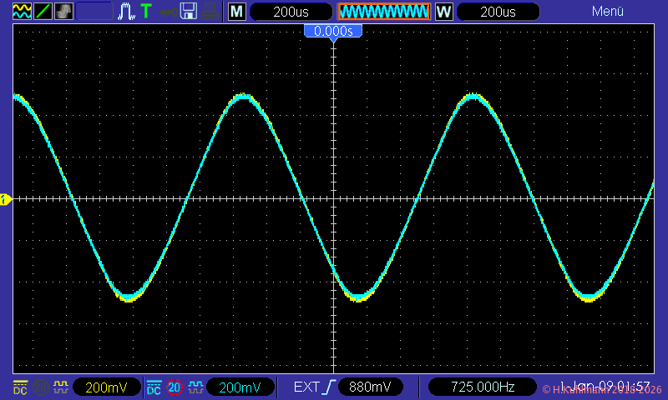Screen dimensions: 668x400
Task: Click the 0.000s trigger position marker
Action: tap(333, 32)
